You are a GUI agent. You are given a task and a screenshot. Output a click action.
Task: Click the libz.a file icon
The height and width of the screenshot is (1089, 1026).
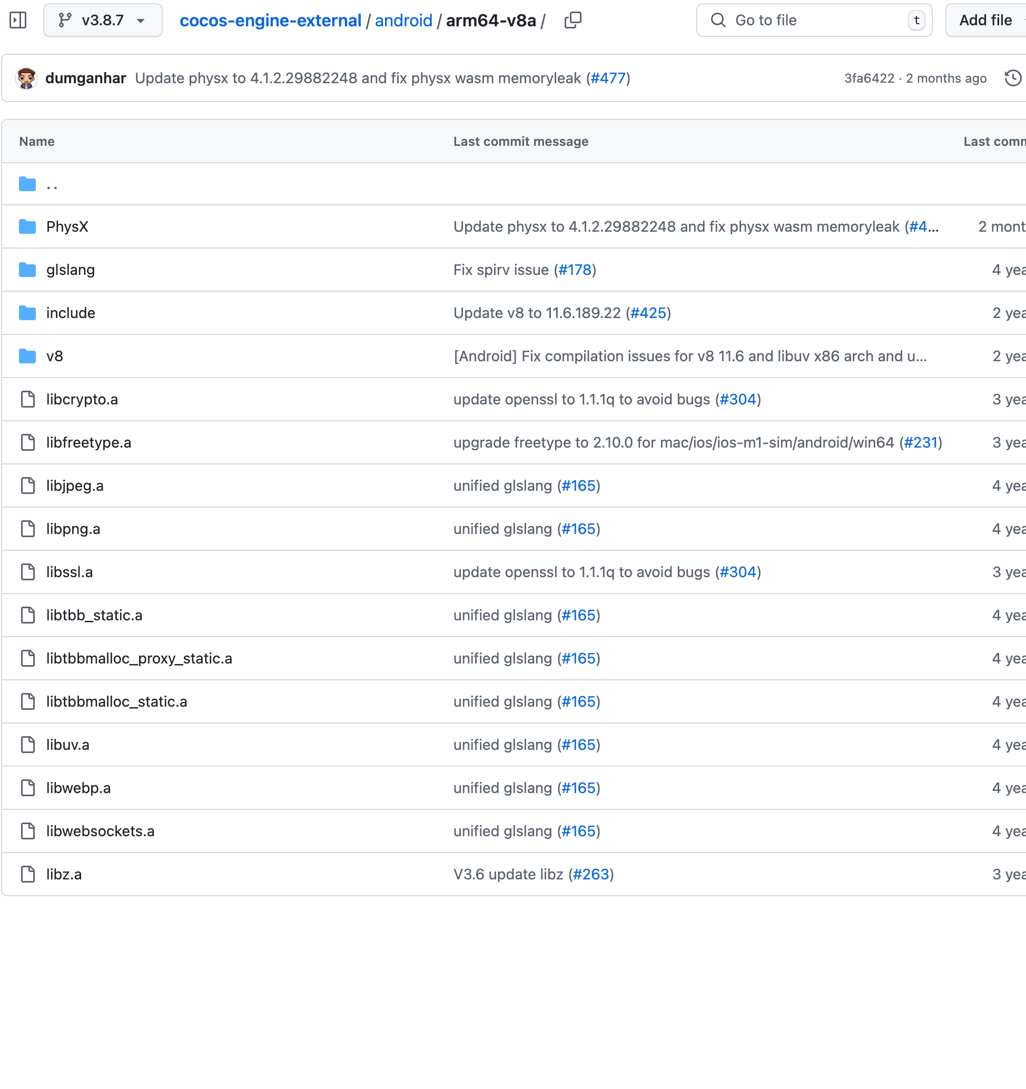coord(27,874)
